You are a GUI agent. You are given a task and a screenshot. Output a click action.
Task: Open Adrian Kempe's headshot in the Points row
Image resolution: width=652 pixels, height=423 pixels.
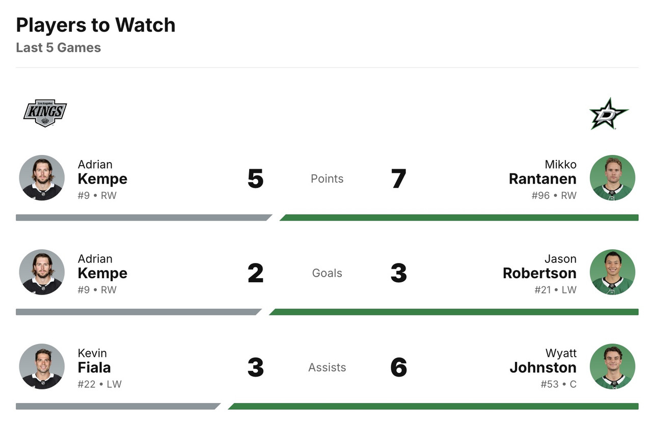tap(42, 178)
